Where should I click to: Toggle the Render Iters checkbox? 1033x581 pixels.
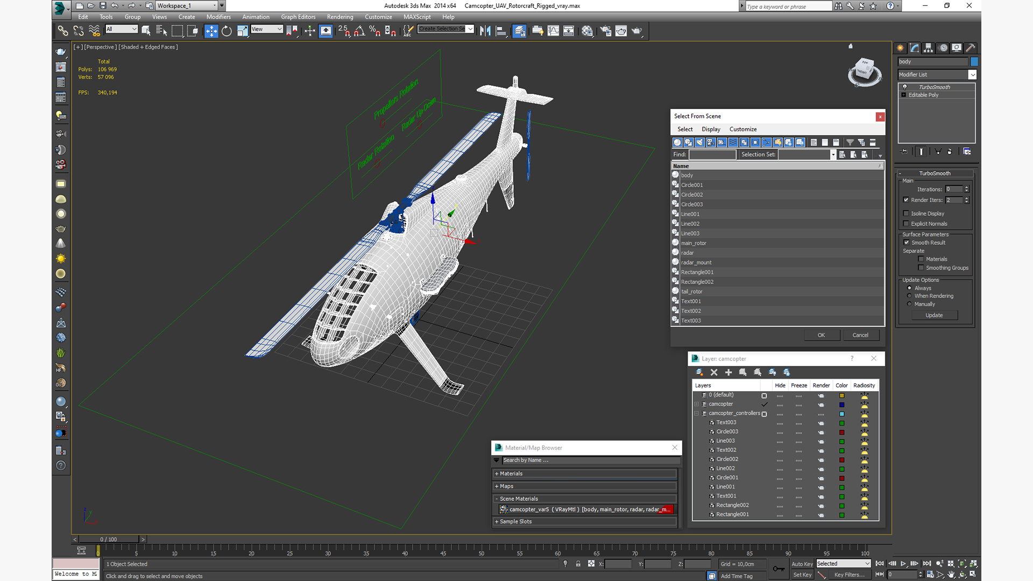(x=906, y=200)
